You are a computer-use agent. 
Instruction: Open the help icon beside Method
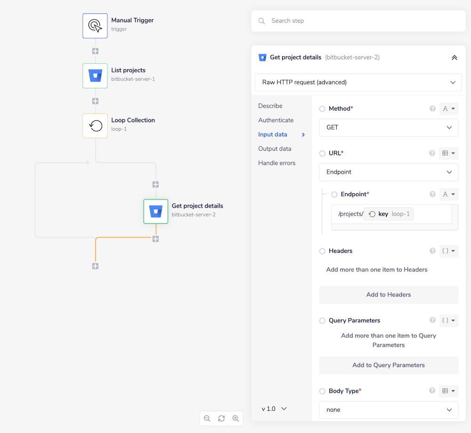432,108
